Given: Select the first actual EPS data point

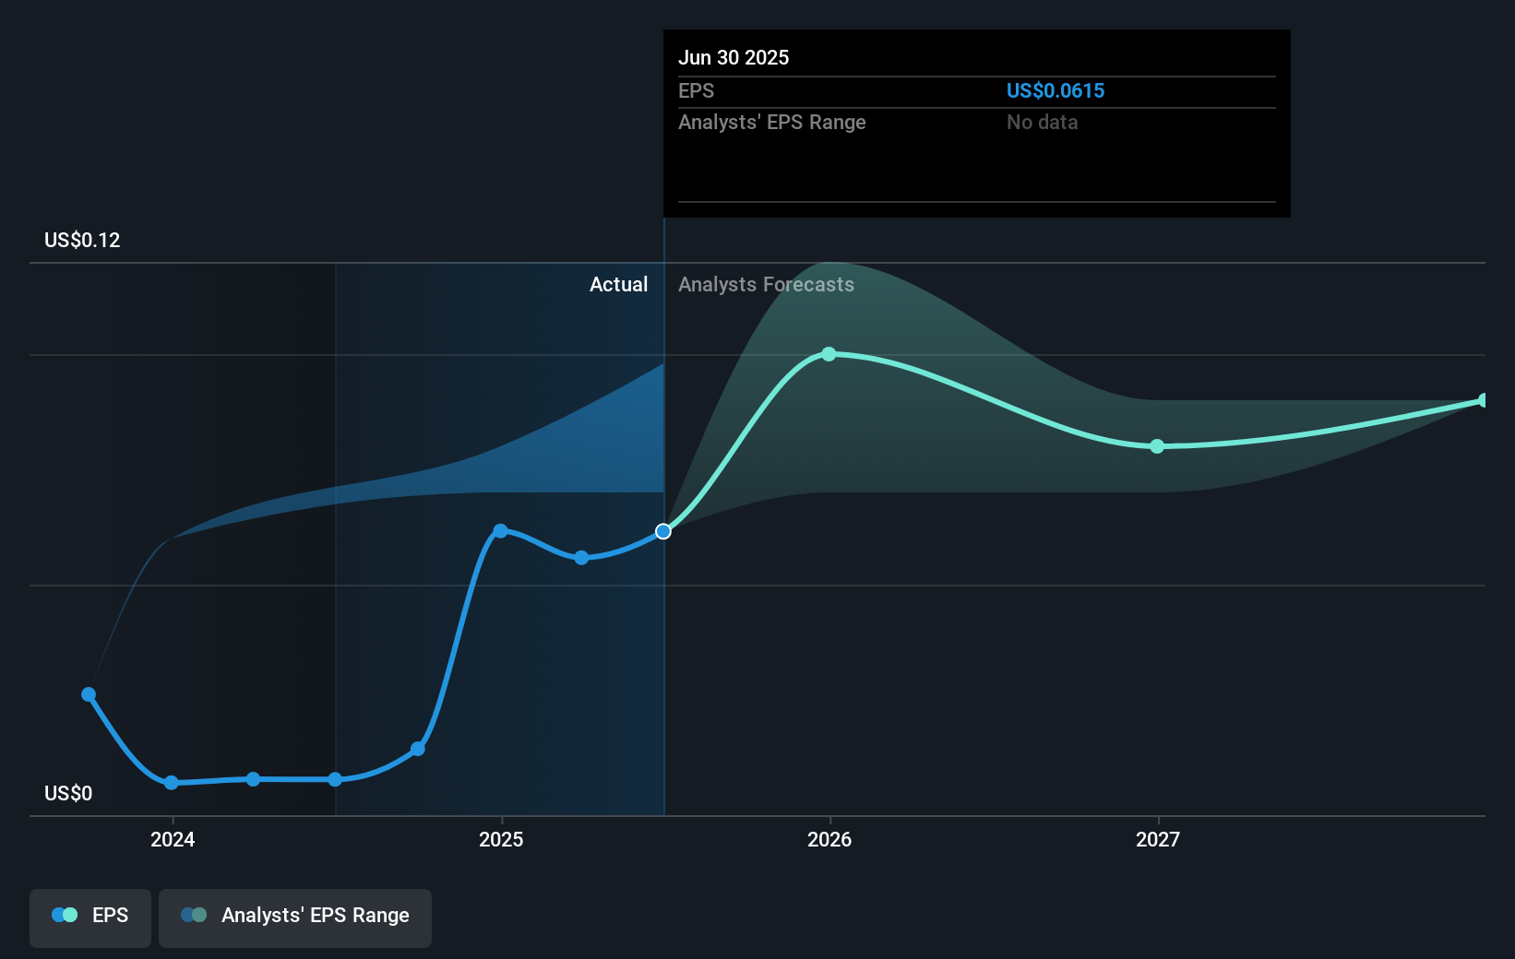Looking at the screenshot, I should [x=88, y=694].
